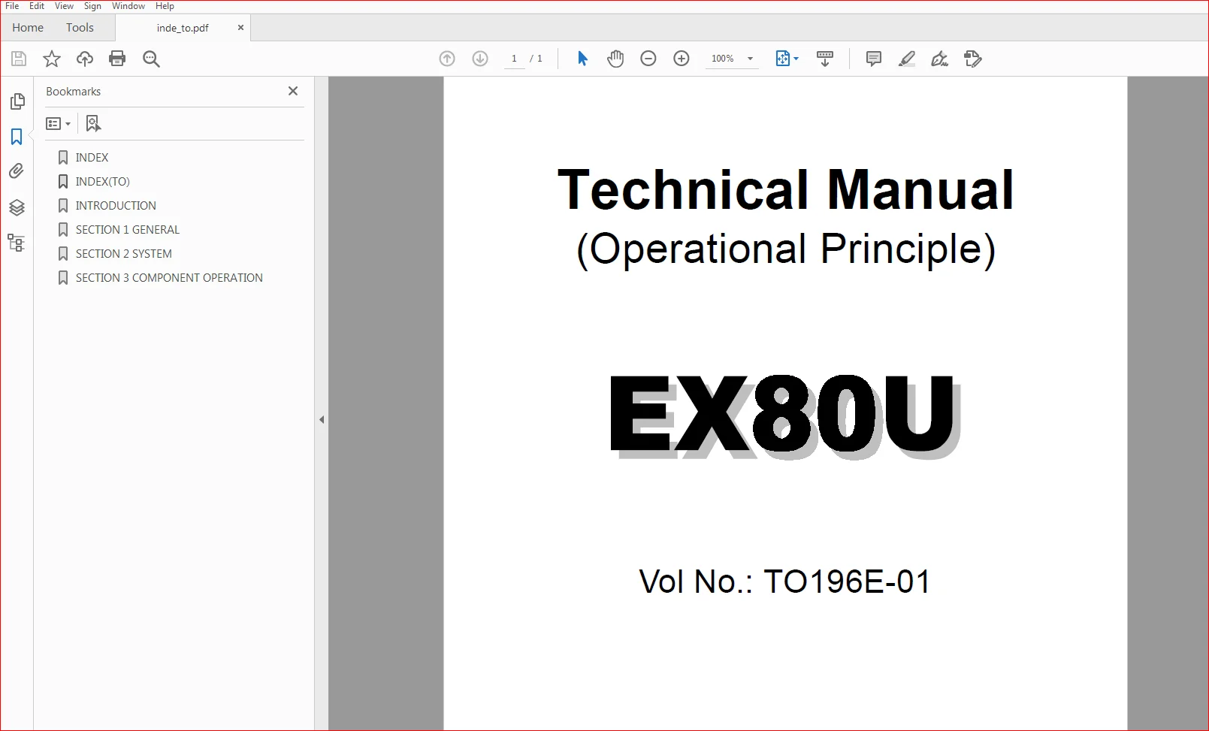Close the Bookmarks panel
The image size is (1209, 731).
coord(293,91)
